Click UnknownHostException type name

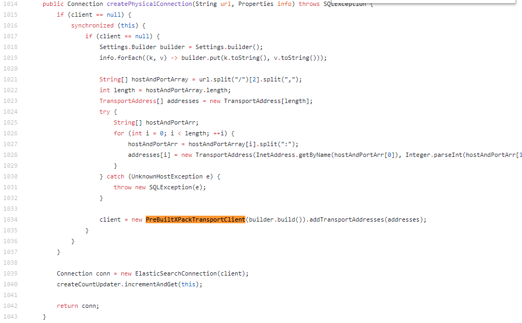click(x=167, y=176)
